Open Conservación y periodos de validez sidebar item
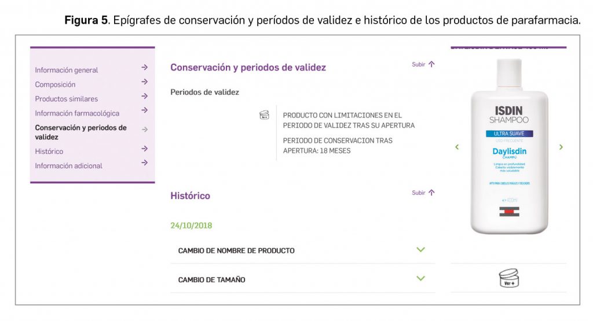 coord(80,132)
